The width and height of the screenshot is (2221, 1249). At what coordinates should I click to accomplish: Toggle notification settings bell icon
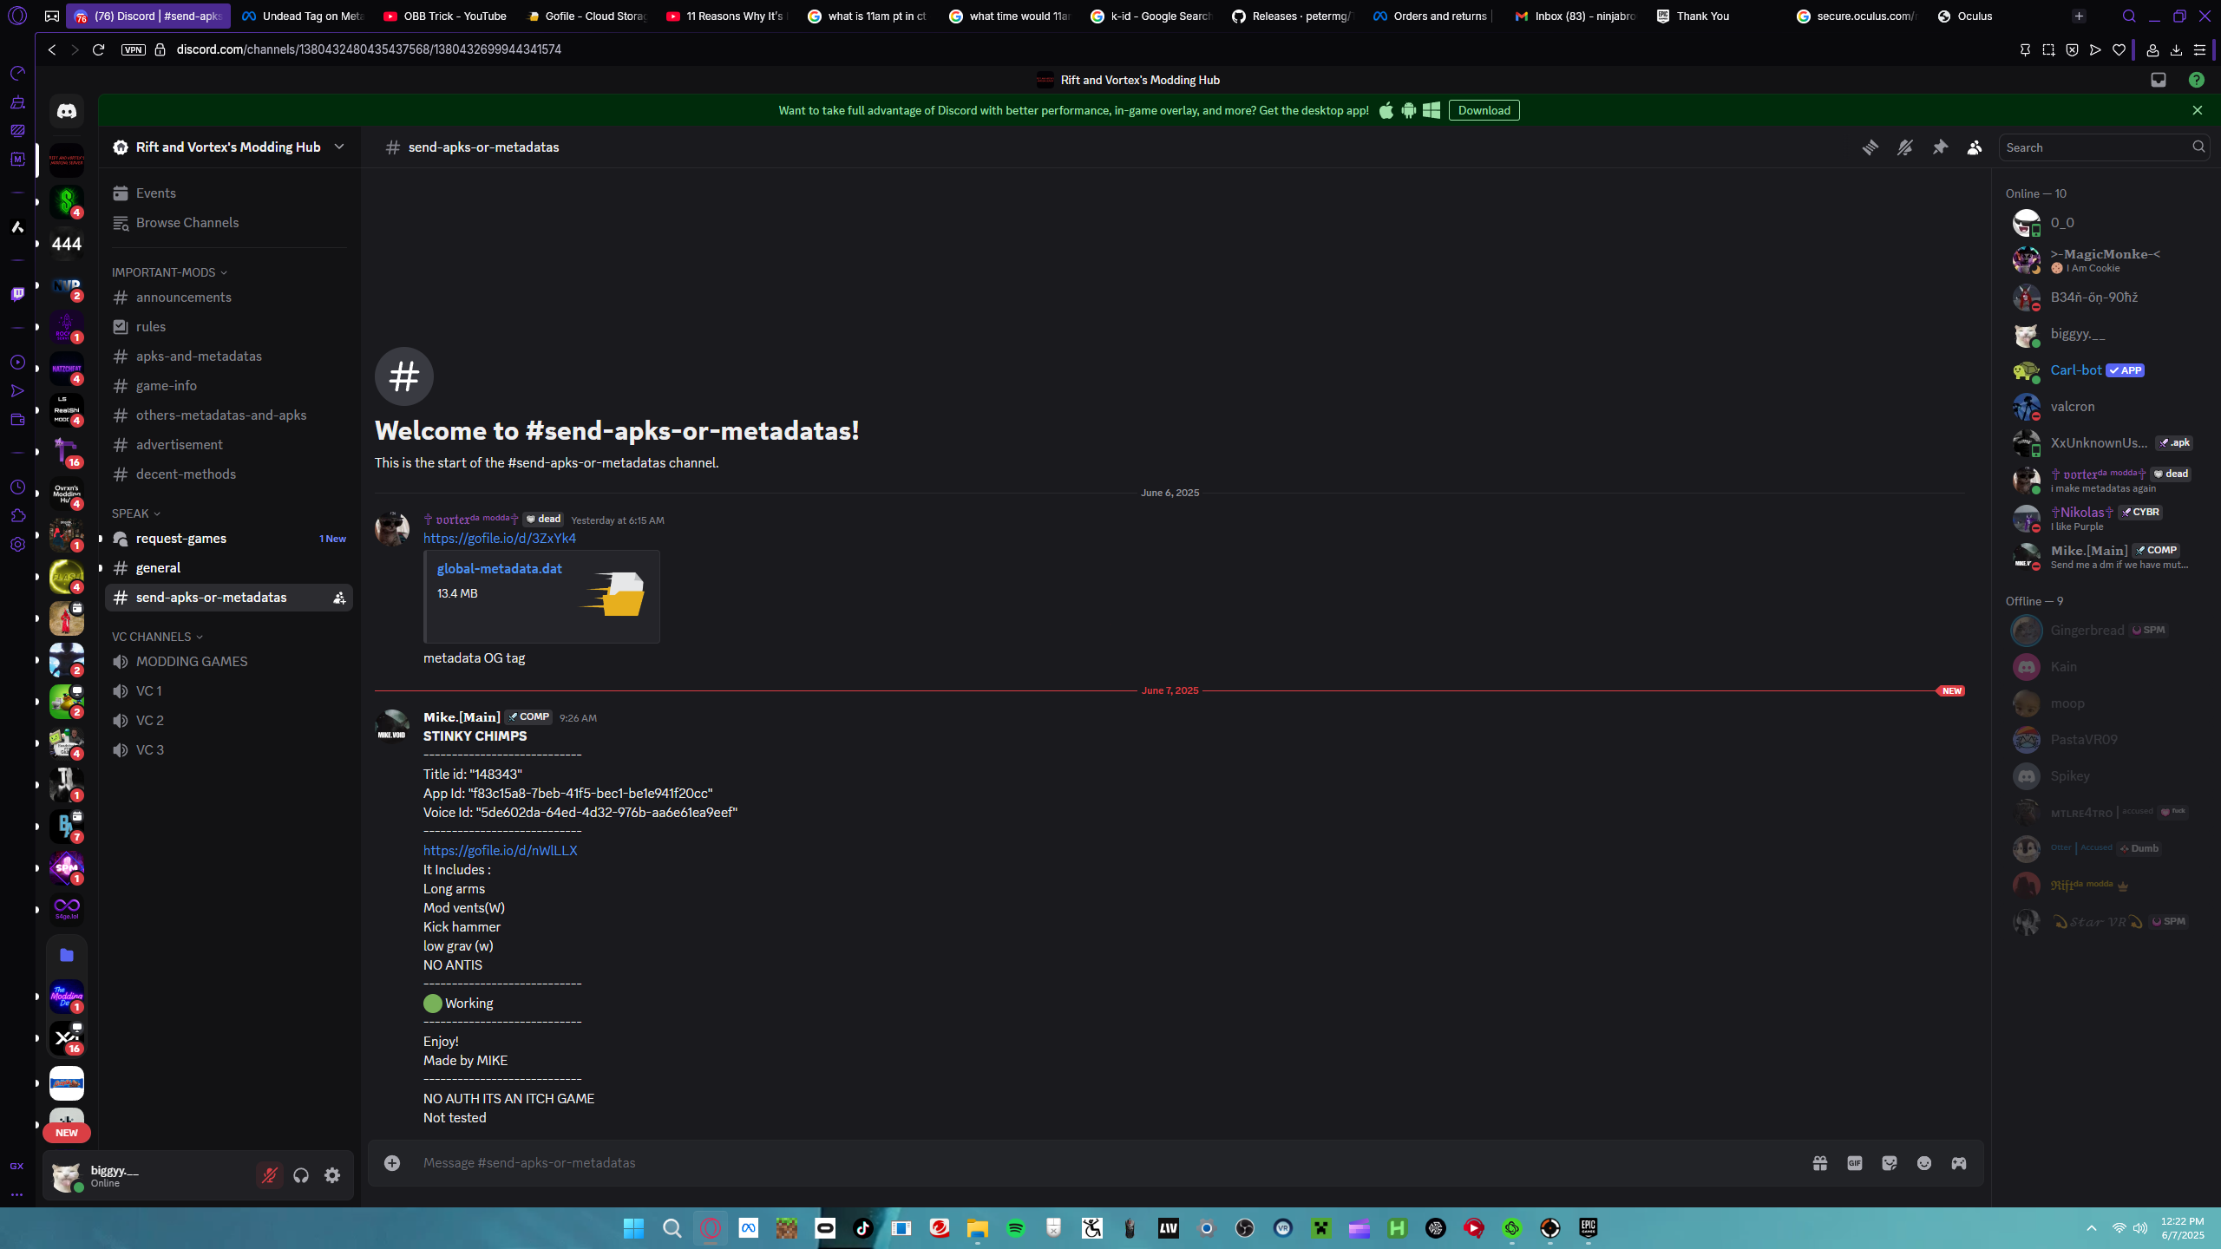(x=1904, y=147)
